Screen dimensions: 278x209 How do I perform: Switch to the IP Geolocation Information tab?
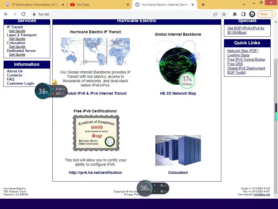click(x=35, y=5)
